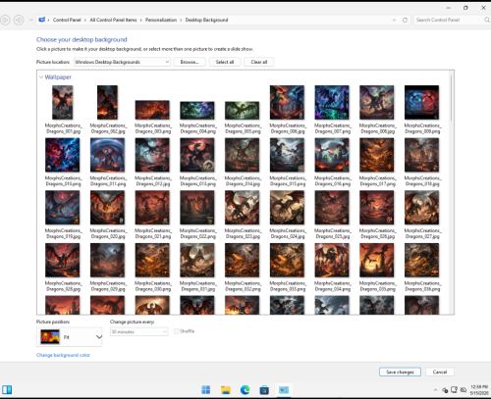This screenshot has height=399, width=491.
Task: Select wallpaper Dragons_007.png
Action: [x=332, y=103]
